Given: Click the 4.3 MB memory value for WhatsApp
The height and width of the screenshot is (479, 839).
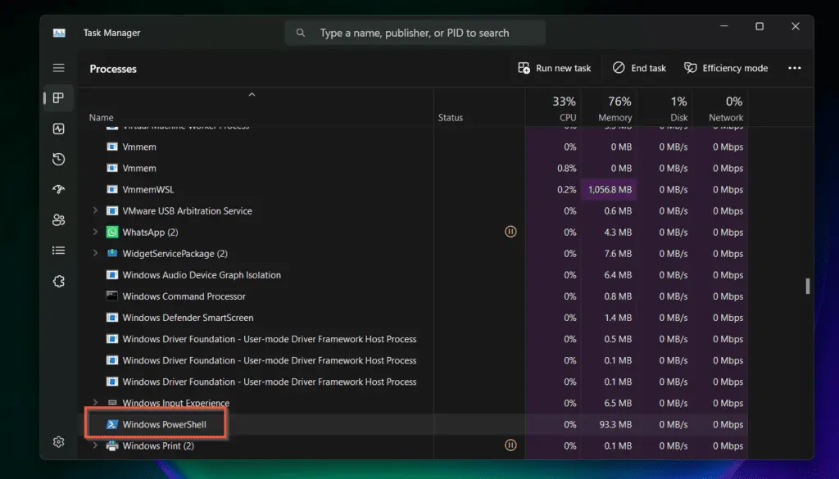Looking at the screenshot, I should point(618,232).
